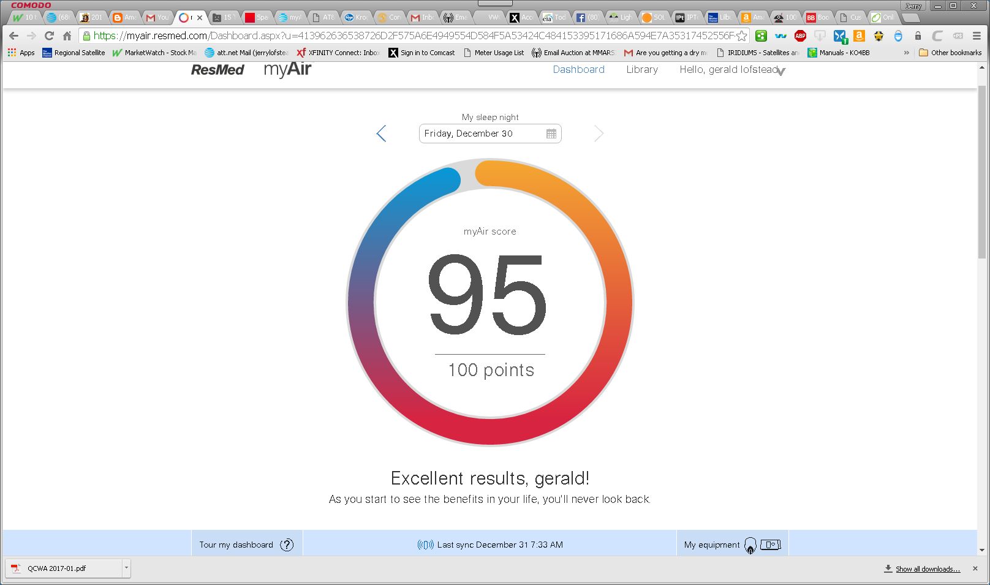The width and height of the screenshot is (990, 585).
Task: Open user account dropdown next to gerald lofstead
Action: [x=780, y=71]
